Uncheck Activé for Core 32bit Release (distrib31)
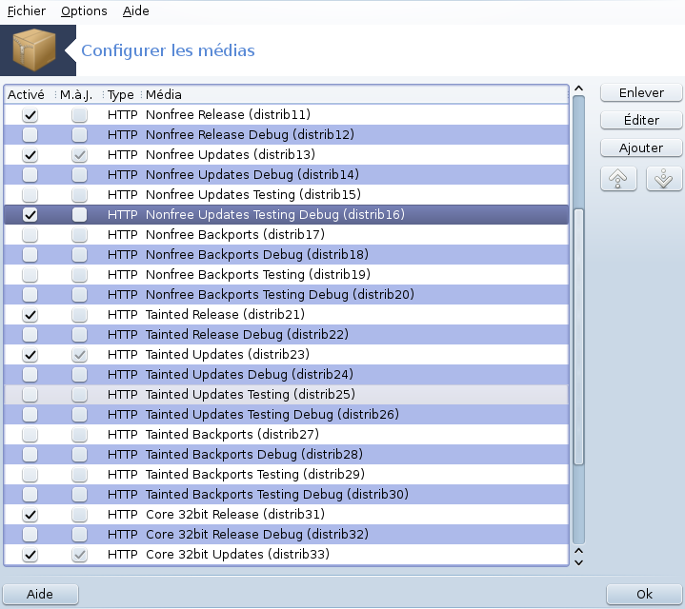 (30, 514)
